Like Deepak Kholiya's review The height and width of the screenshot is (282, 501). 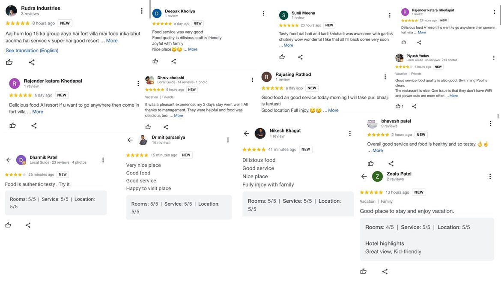155,61
